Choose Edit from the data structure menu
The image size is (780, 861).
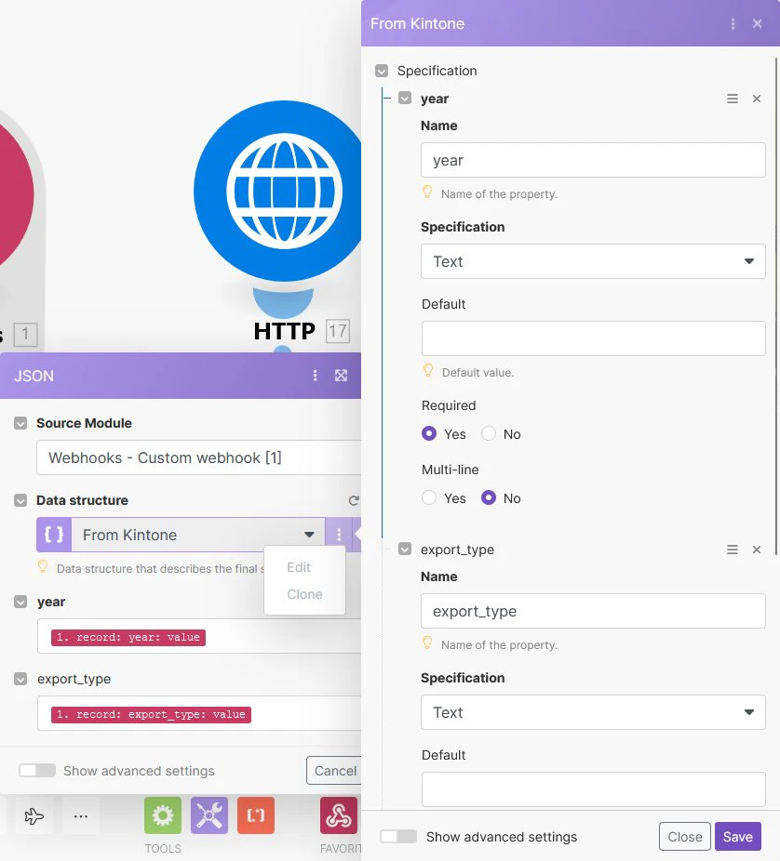click(299, 567)
